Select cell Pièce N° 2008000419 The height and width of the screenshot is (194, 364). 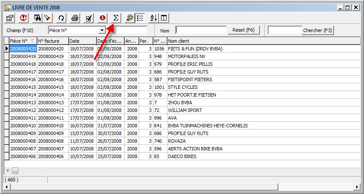23,56
